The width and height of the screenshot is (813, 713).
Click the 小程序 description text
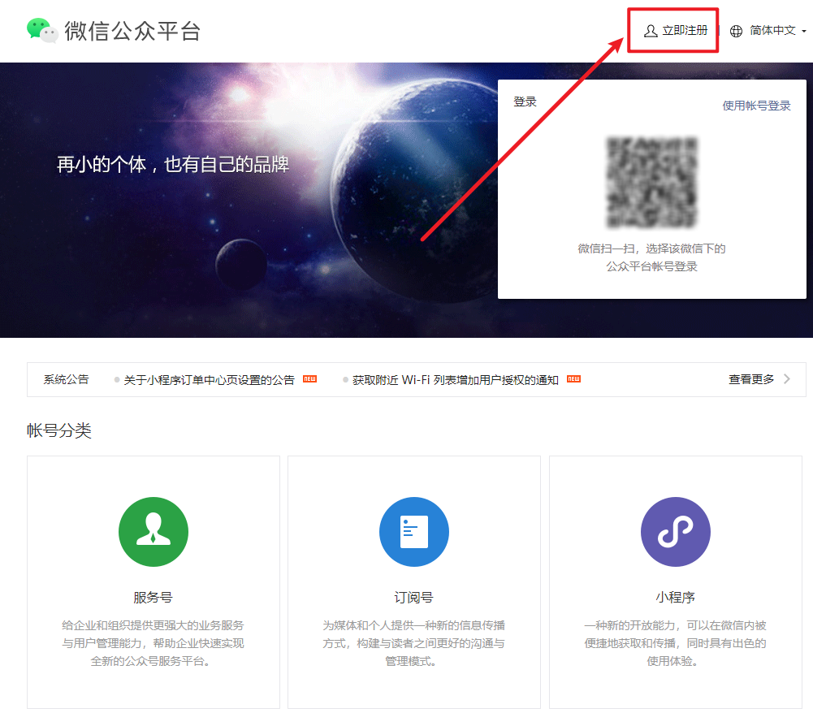point(675,643)
